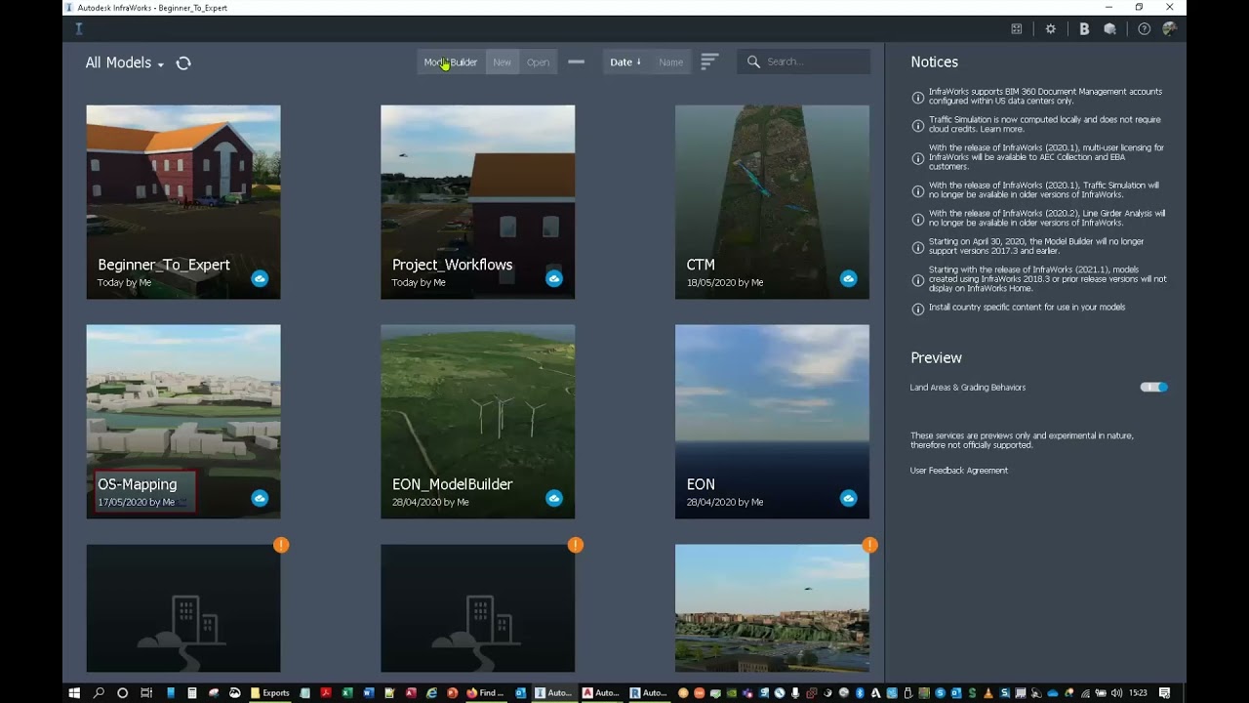Toggle Land Areas & Grading Behaviors switch
1249x703 pixels.
1153,388
